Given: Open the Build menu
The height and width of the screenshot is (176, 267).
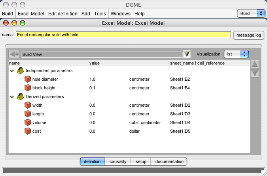Looking at the screenshot, I should pyautogui.click(x=8, y=13).
